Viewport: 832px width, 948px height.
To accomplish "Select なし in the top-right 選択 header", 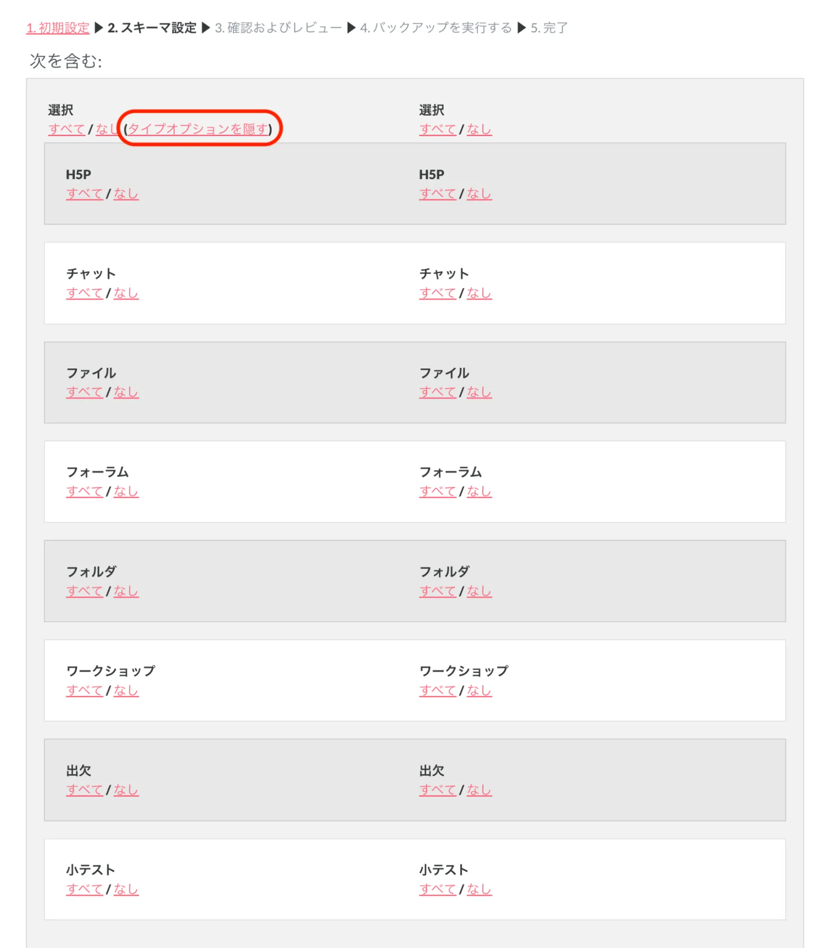I will 479,129.
